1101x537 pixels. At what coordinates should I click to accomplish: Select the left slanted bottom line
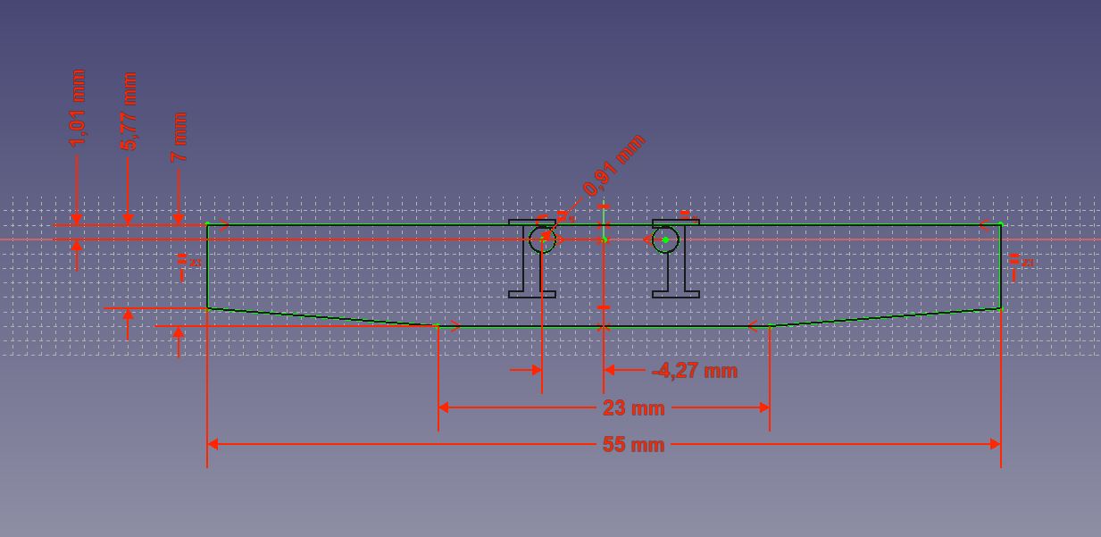[321, 317]
